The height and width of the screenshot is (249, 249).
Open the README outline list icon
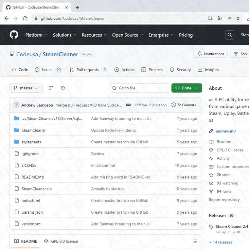coord(195,241)
